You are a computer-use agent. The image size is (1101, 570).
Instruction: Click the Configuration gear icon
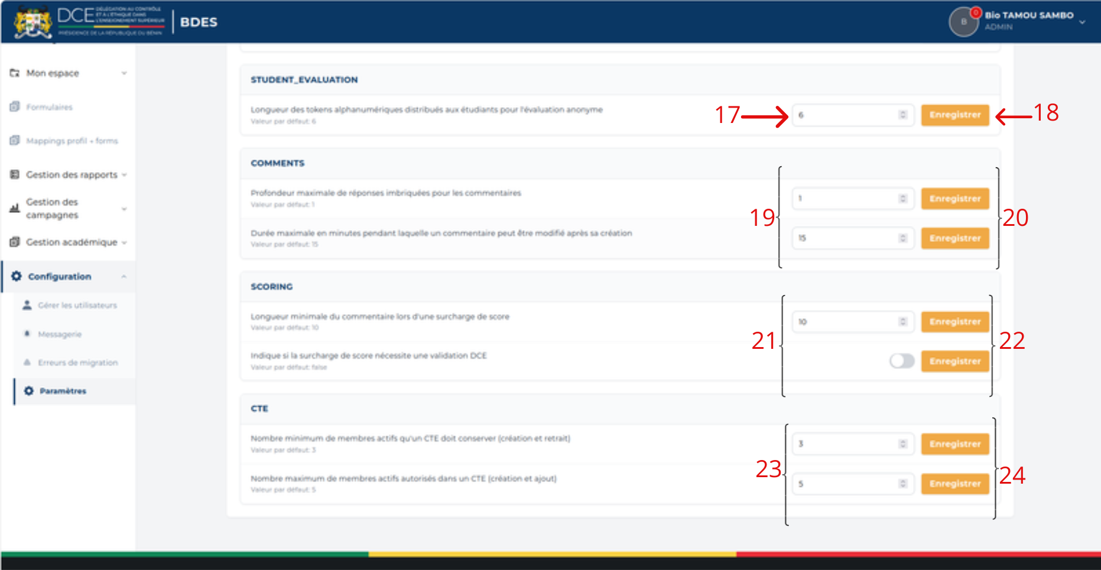pos(17,276)
